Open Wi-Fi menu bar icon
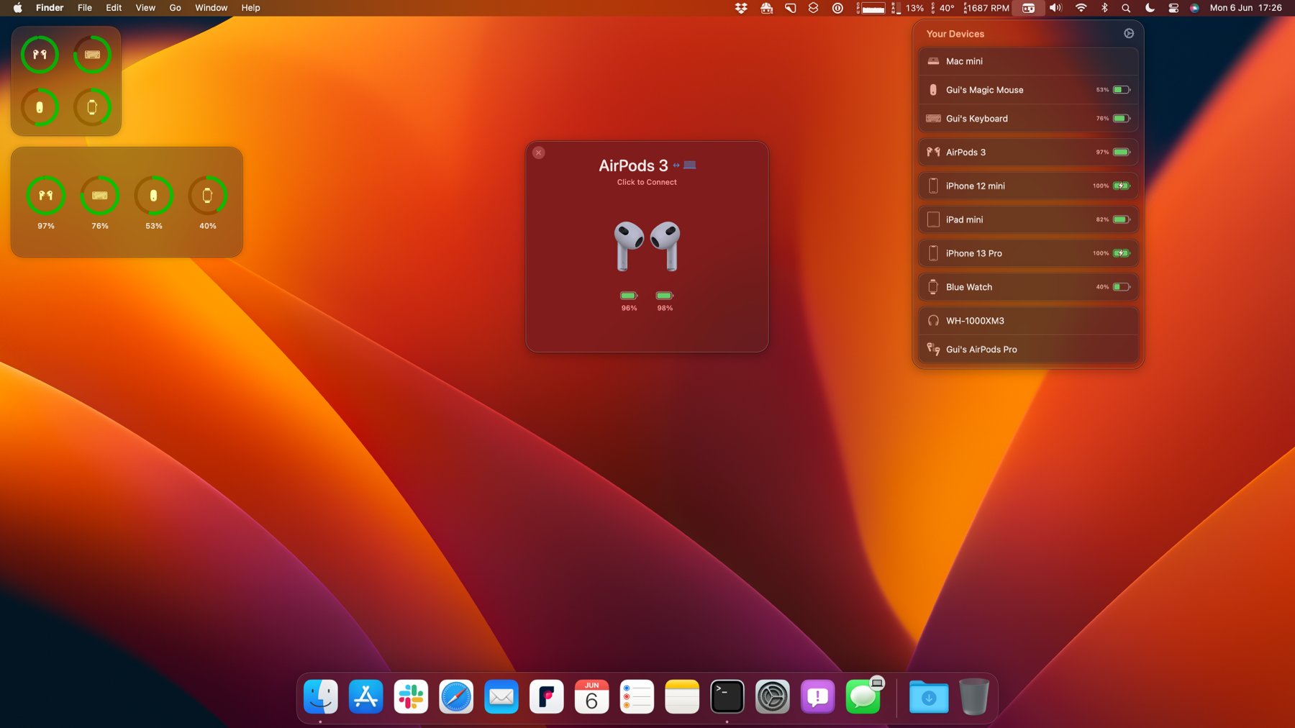1295x728 pixels. coord(1081,8)
